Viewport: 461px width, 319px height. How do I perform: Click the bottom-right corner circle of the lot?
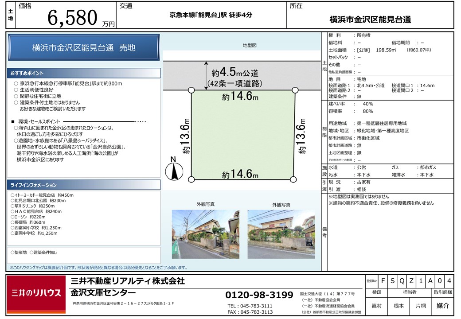tap(293, 179)
